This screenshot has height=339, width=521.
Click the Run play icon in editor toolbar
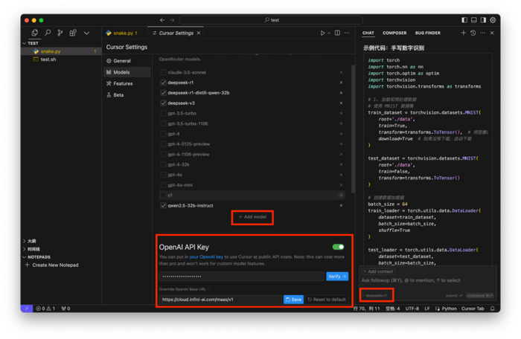tap(323, 33)
